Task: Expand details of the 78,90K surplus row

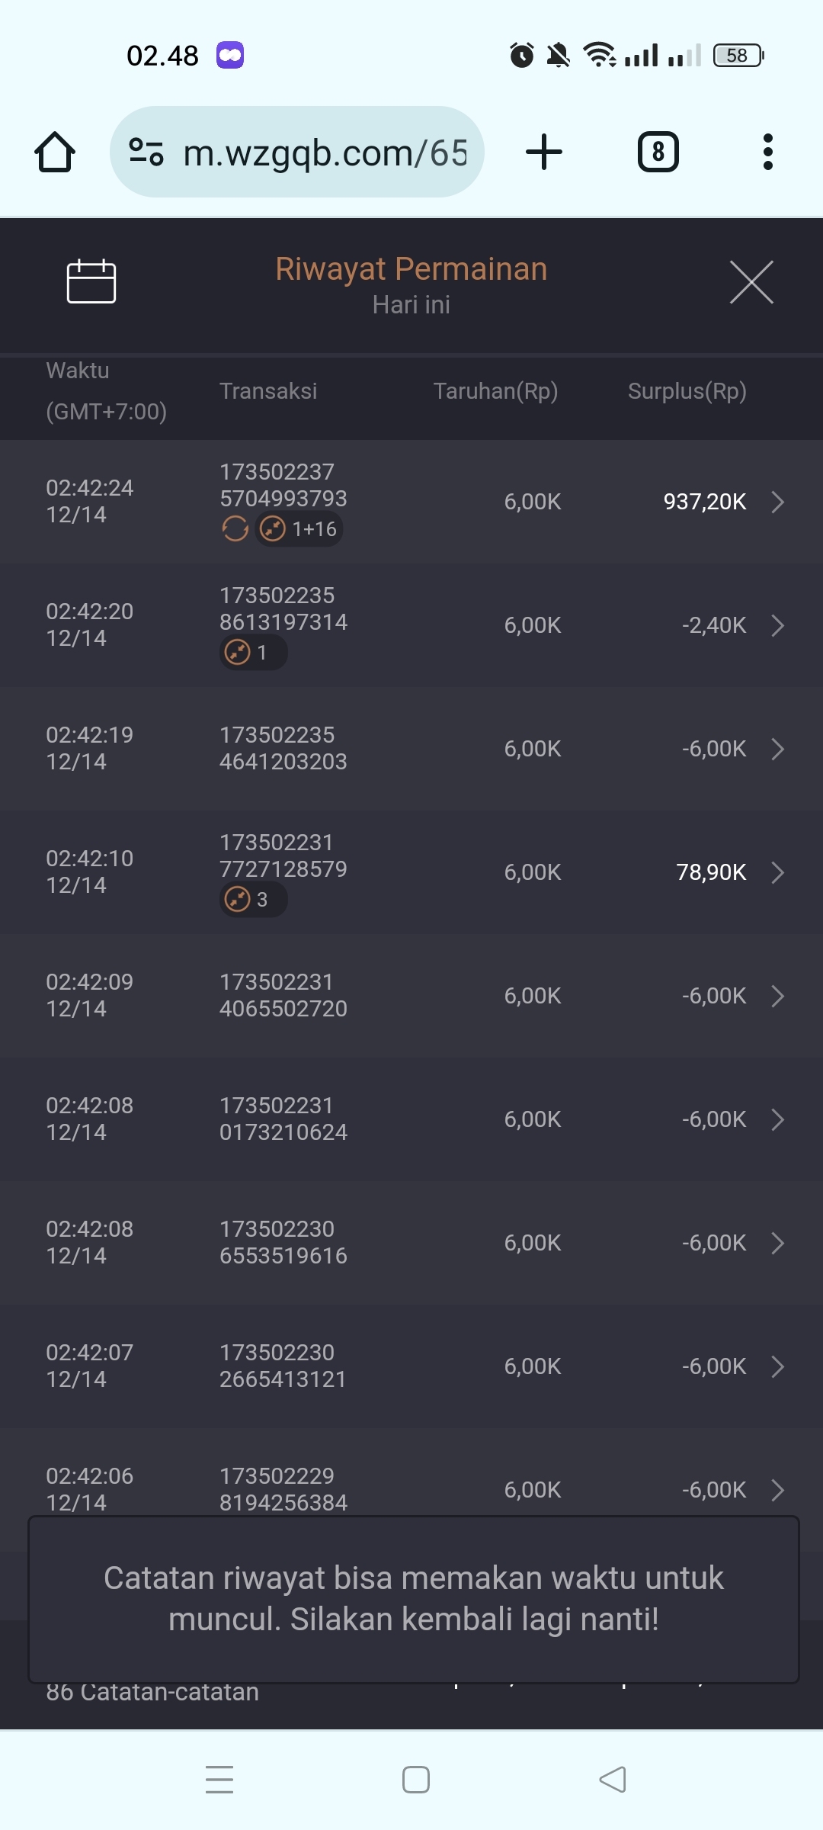Action: click(x=777, y=872)
